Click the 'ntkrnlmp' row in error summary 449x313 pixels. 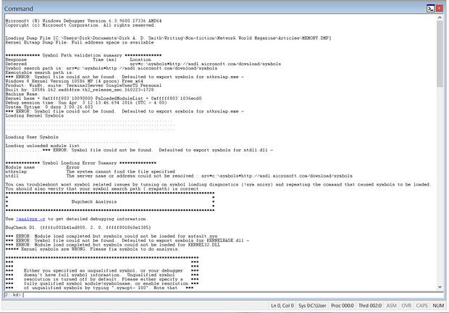click(91, 171)
